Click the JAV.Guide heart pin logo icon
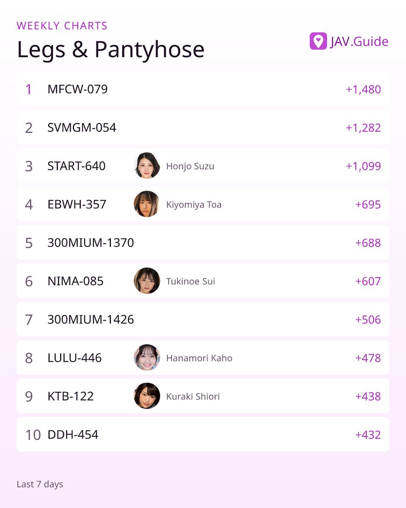The image size is (406, 508). pyautogui.click(x=318, y=41)
